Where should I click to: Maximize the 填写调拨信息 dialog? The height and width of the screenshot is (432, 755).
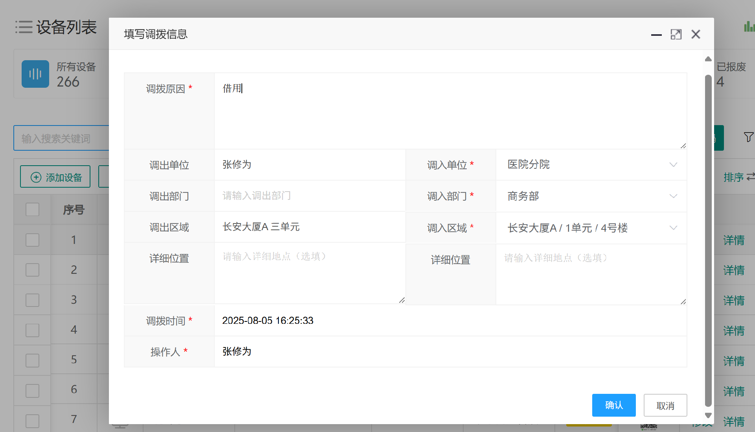[x=676, y=35]
